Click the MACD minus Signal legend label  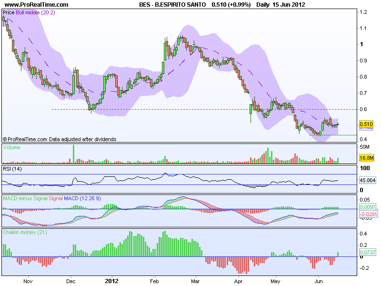pyautogui.click(x=25, y=198)
